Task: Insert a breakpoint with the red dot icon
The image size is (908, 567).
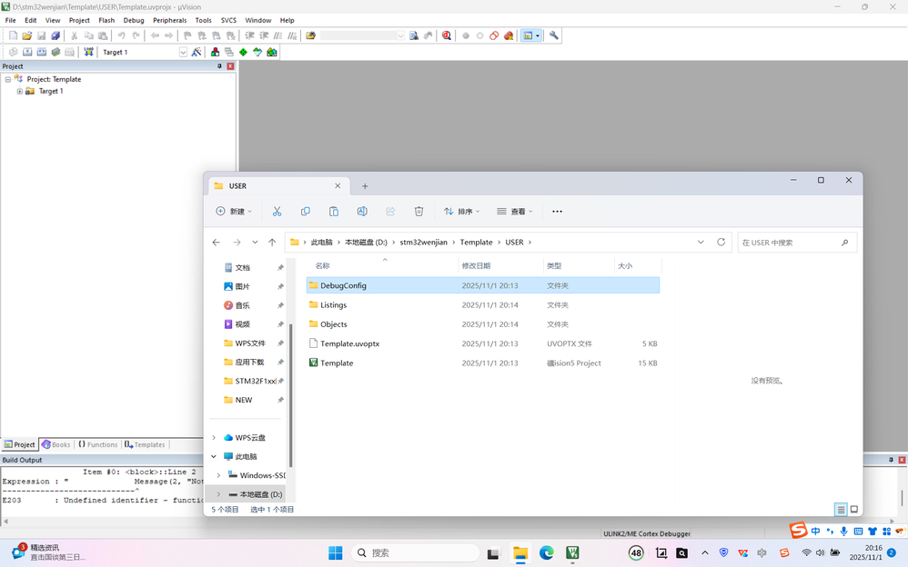Action: coord(466,35)
